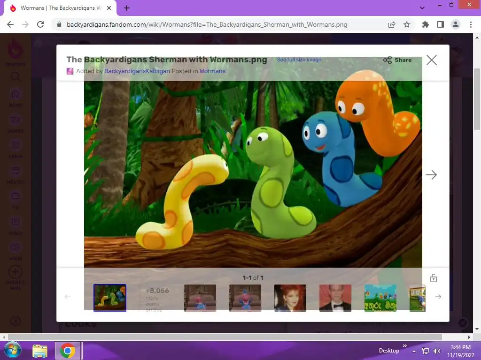Open the Fandom Anime sidebar item

pyautogui.click(x=16, y=149)
